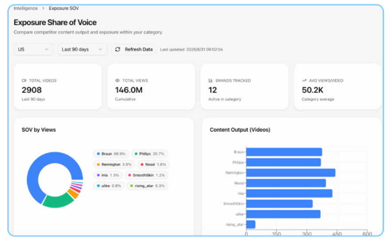Click the Last updated timestamp text
This screenshot has height=243, width=390.
tap(191, 50)
